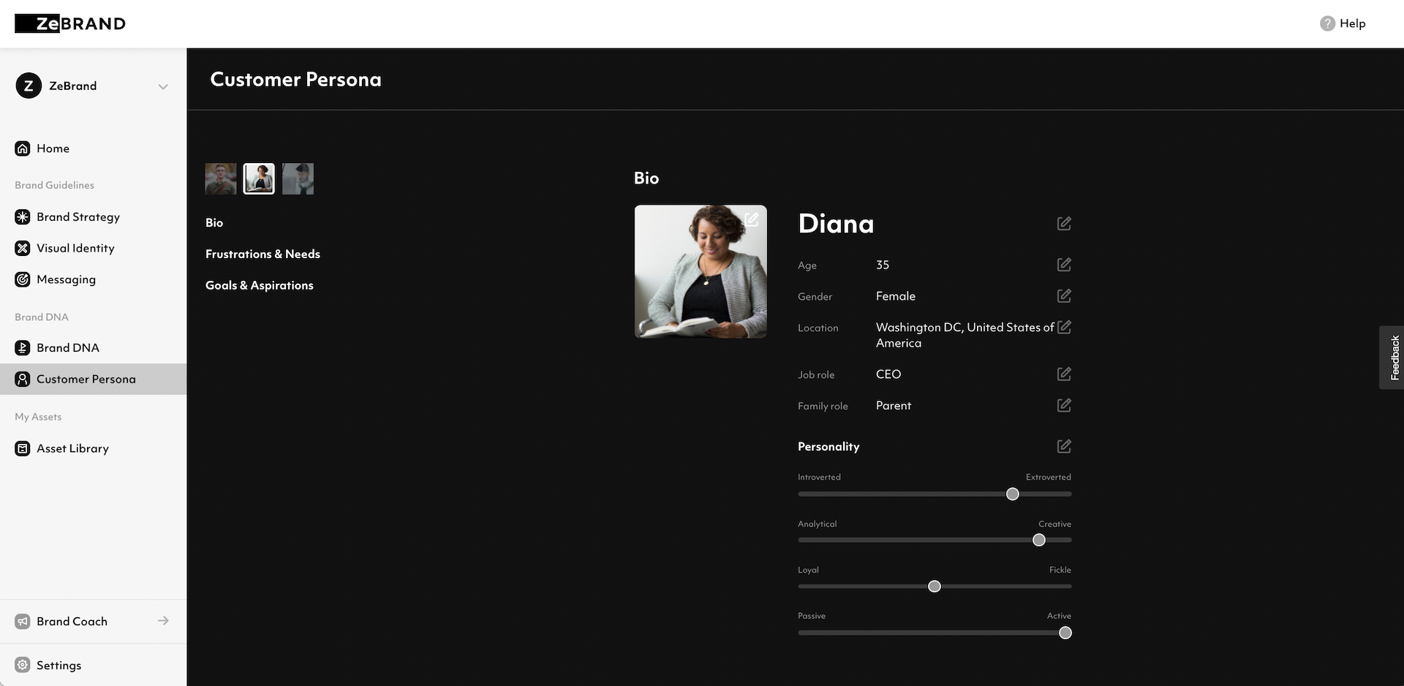Edit the Gender field
Screen dimensions: 1404x686
1064,295
